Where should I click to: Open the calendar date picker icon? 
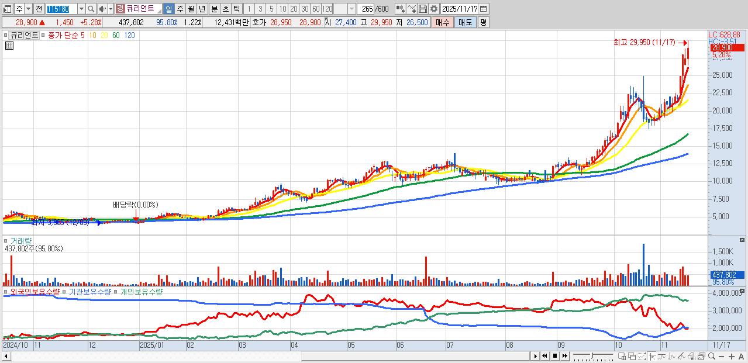pos(484,9)
